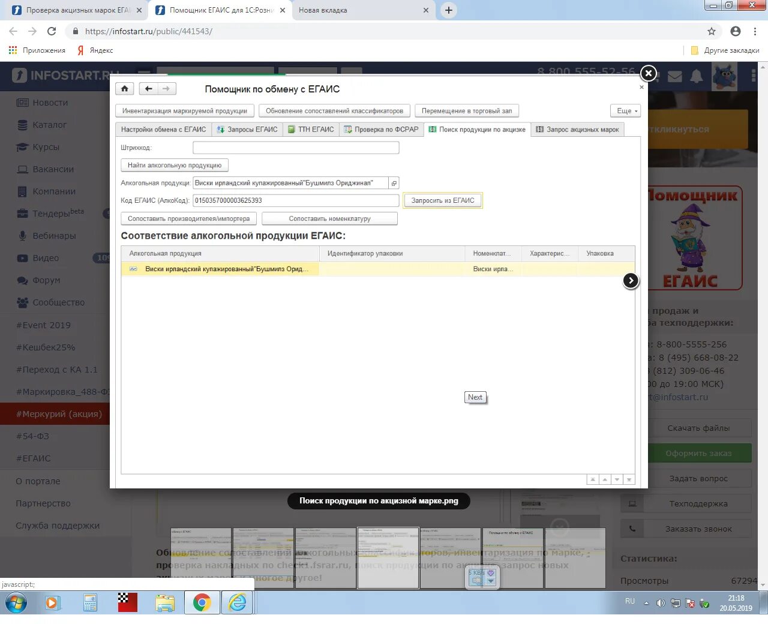Open Windows Explorer folder from the taskbar
768x624 pixels.
click(x=164, y=603)
